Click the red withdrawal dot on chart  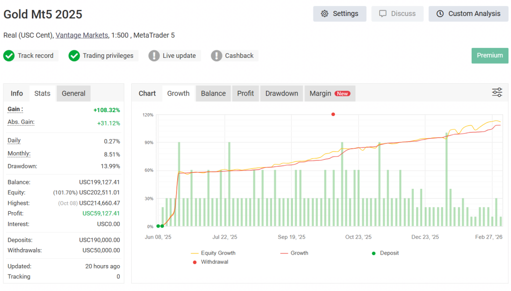[x=333, y=114]
